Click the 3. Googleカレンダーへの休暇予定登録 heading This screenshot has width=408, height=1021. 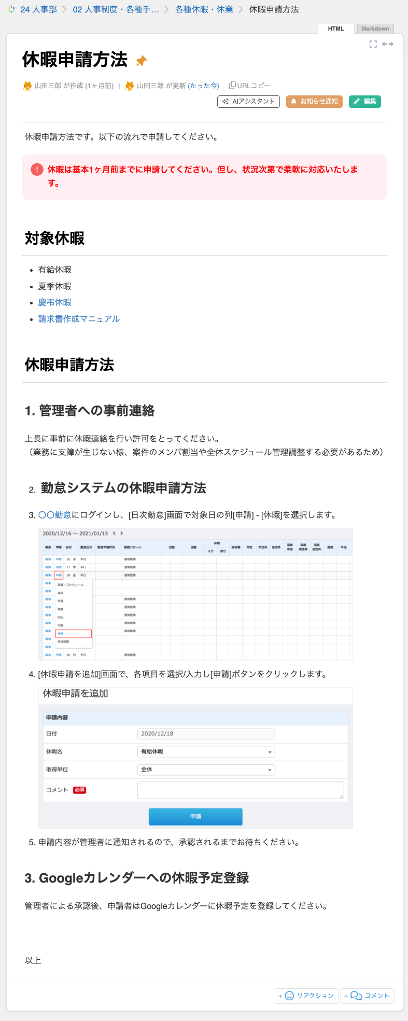(137, 878)
